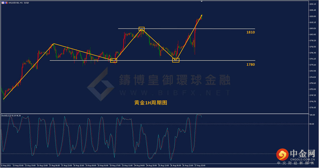Click price 1792.55 on the price axis

(312, 47)
